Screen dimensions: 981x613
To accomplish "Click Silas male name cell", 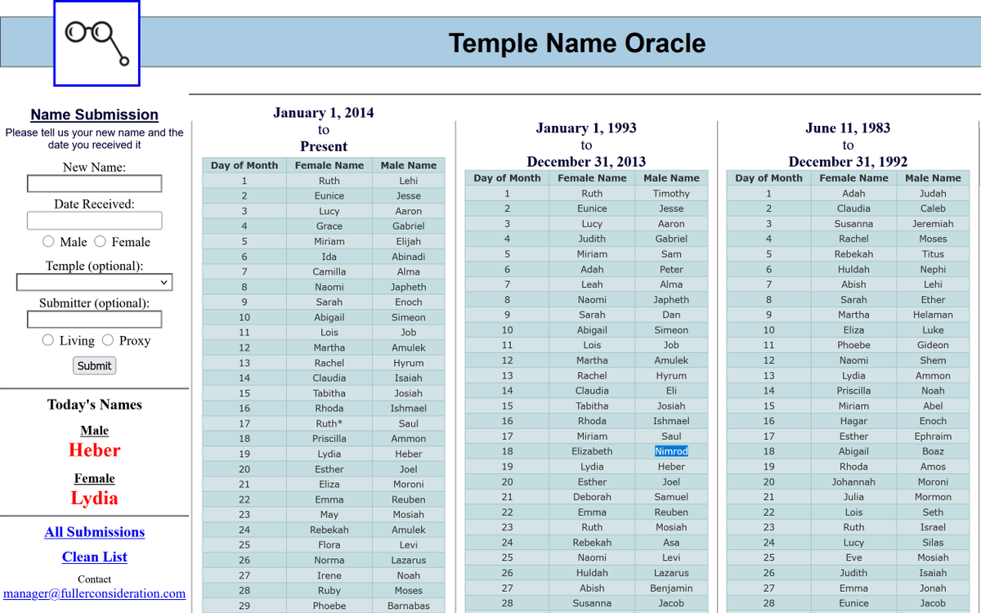I will point(933,543).
